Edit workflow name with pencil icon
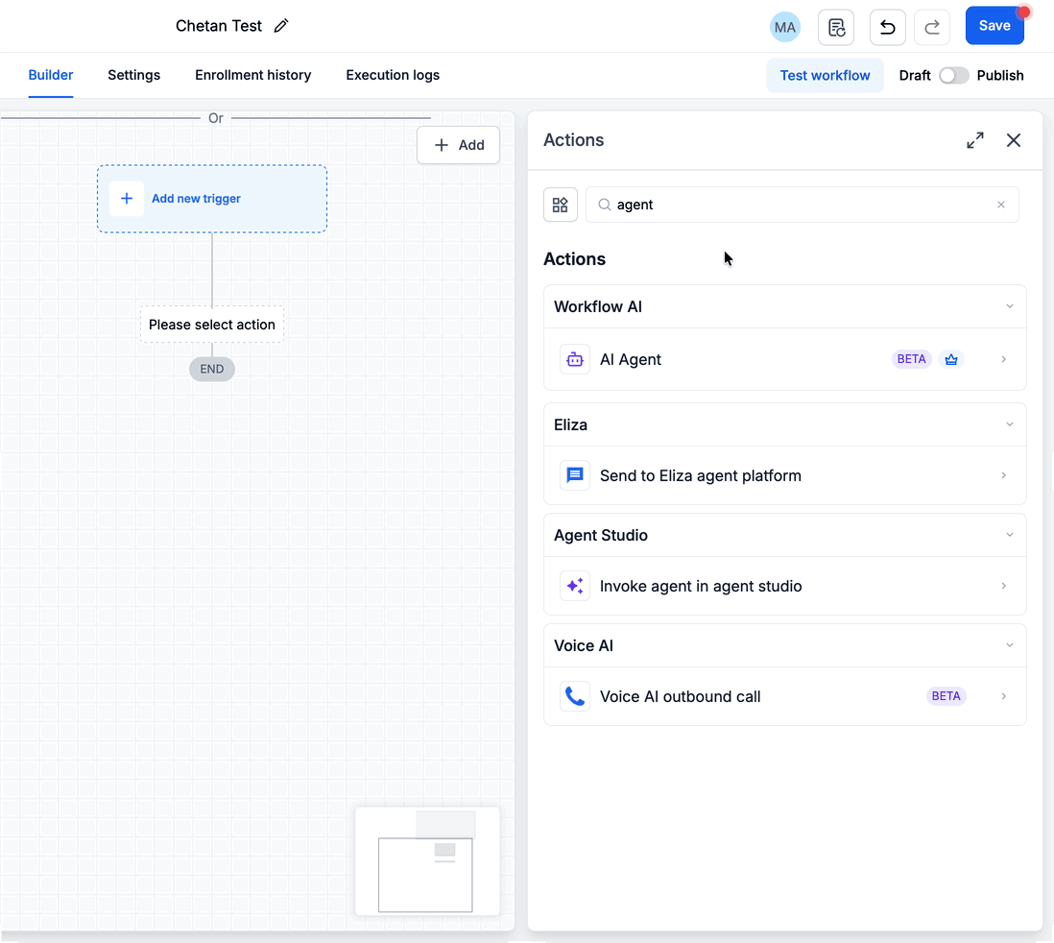Image resolution: width=1054 pixels, height=943 pixels. (281, 26)
